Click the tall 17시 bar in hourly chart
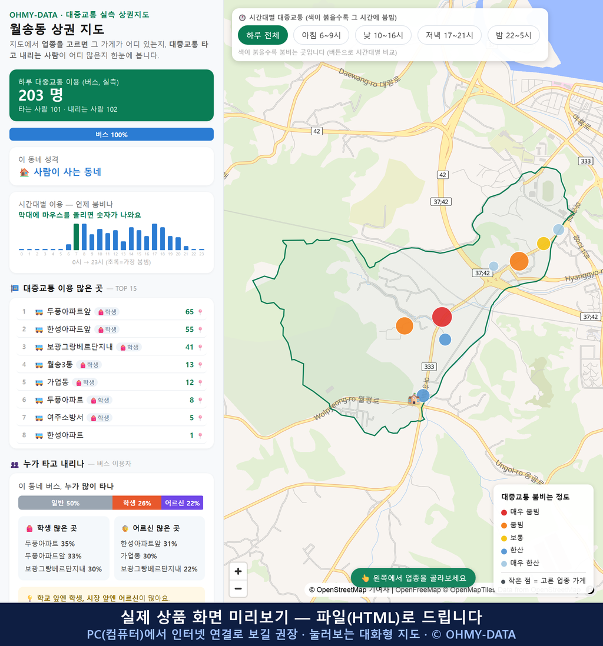 click(x=155, y=237)
